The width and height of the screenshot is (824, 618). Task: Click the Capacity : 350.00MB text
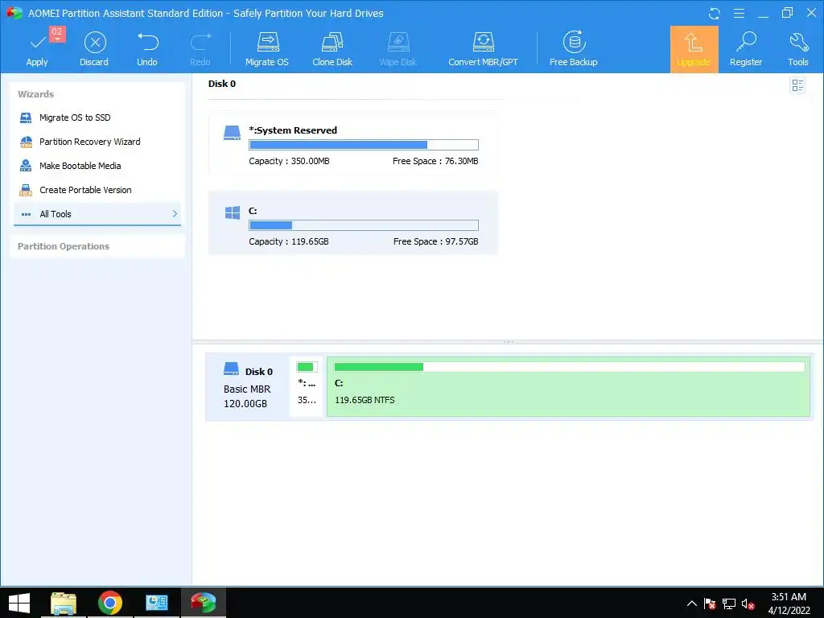(x=289, y=161)
